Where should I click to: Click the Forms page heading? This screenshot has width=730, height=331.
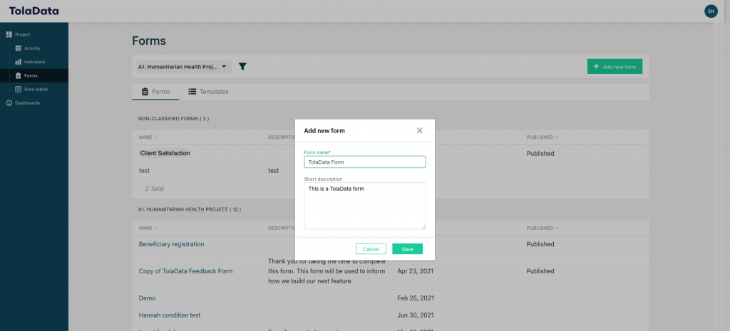pos(149,41)
